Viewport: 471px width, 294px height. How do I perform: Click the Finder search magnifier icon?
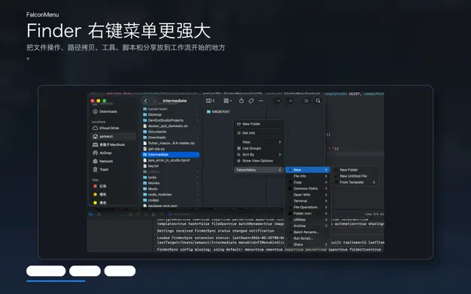tap(318, 101)
